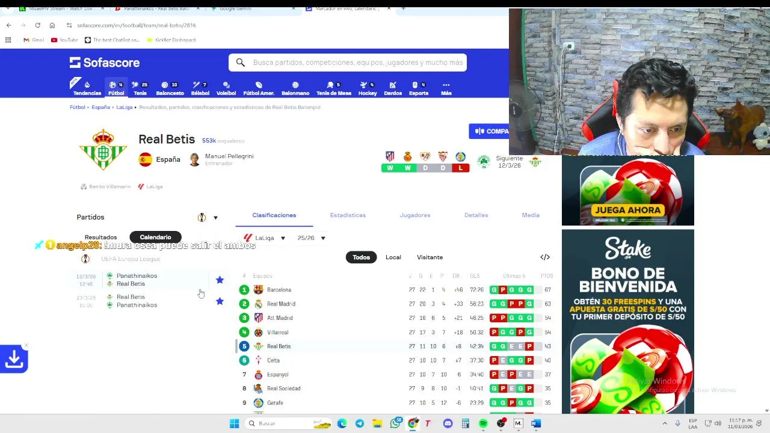Click the embed code icon
770x433 pixels.
pos(545,257)
